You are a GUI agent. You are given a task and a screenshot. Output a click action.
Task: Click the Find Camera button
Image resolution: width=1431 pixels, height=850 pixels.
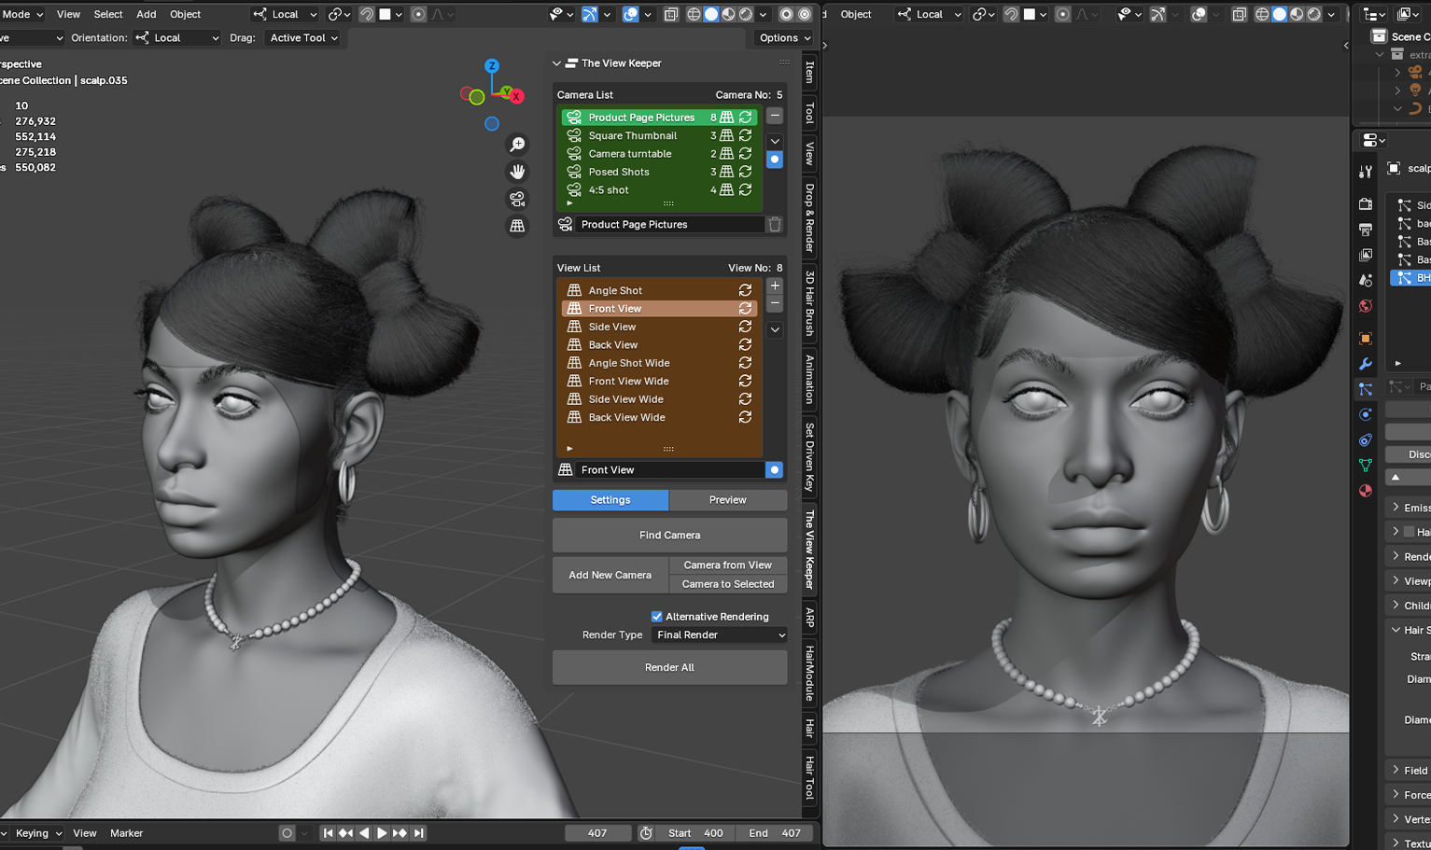click(x=670, y=536)
